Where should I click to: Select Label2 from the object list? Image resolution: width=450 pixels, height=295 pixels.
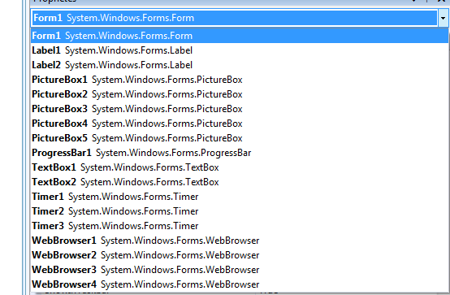click(x=240, y=65)
